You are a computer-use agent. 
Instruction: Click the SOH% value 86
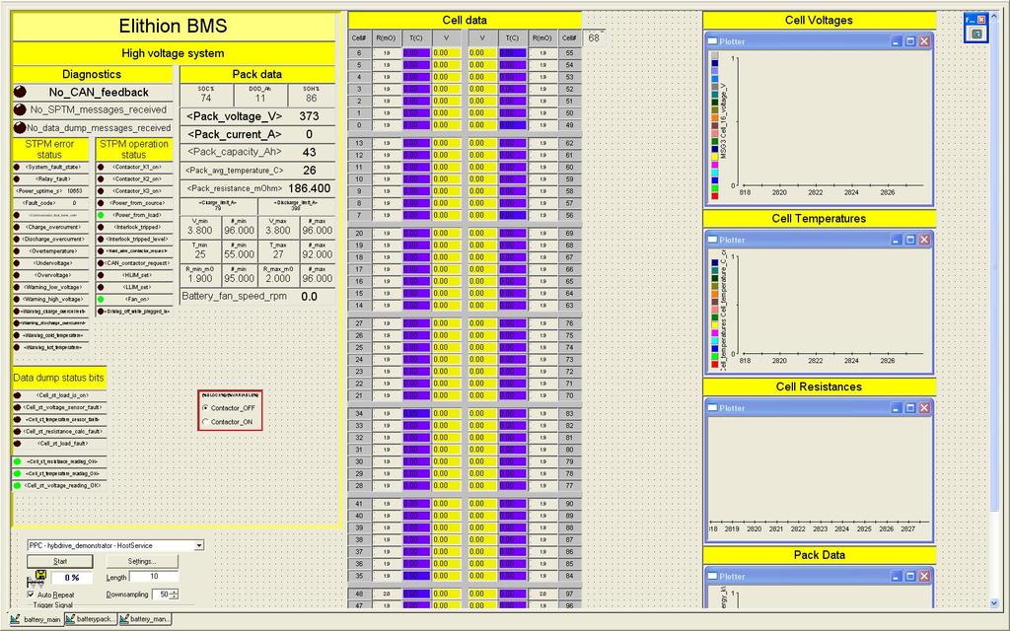[x=312, y=99]
